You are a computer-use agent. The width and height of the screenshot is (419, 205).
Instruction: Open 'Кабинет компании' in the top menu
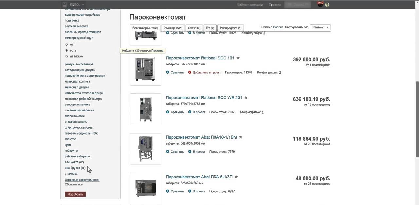pos(250,5)
